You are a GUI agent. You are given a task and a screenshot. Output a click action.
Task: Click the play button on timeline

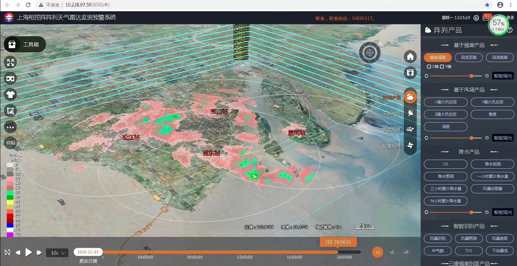[28, 252]
